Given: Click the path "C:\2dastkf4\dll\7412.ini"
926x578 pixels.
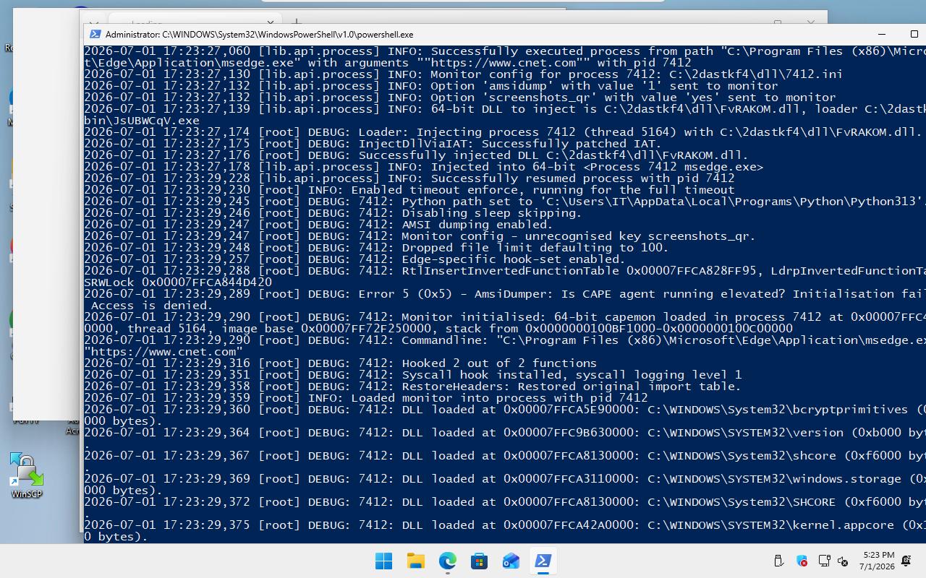Looking at the screenshot, I should pos(755,74).
